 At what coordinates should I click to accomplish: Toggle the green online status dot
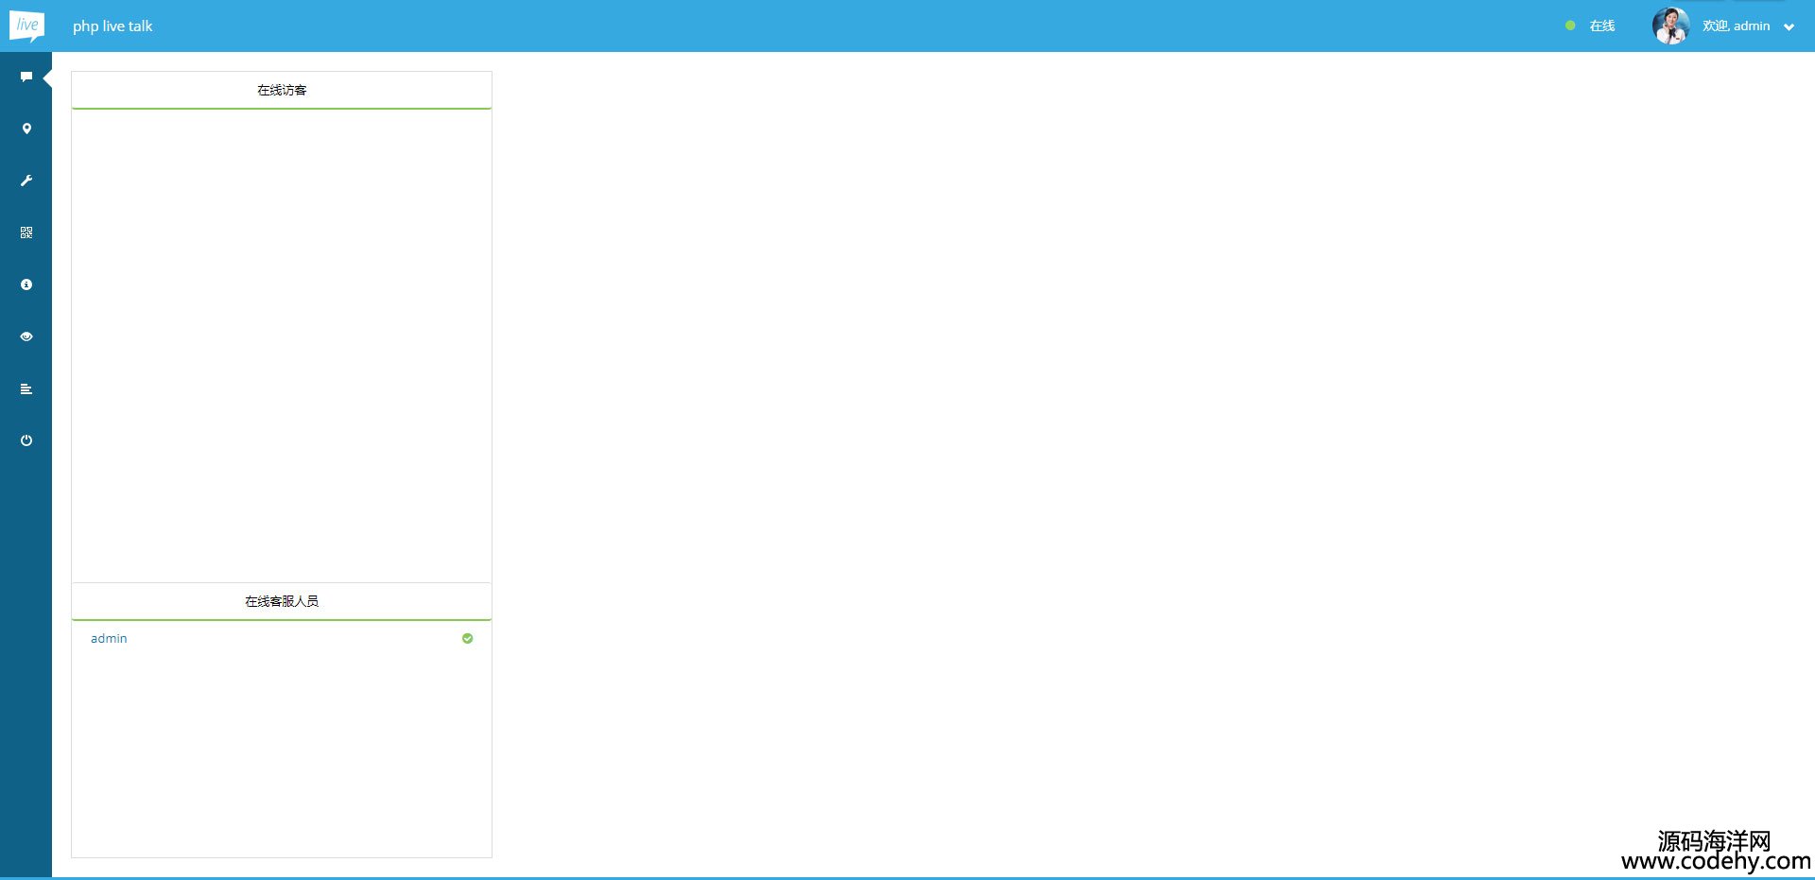pyautogui.click(x=1570, y=26)
